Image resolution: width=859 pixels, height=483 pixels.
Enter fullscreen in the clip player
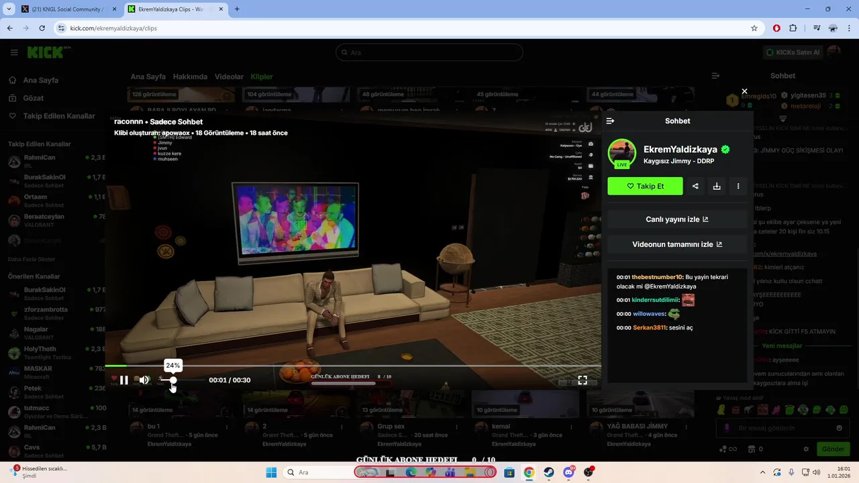click(583, 380)
